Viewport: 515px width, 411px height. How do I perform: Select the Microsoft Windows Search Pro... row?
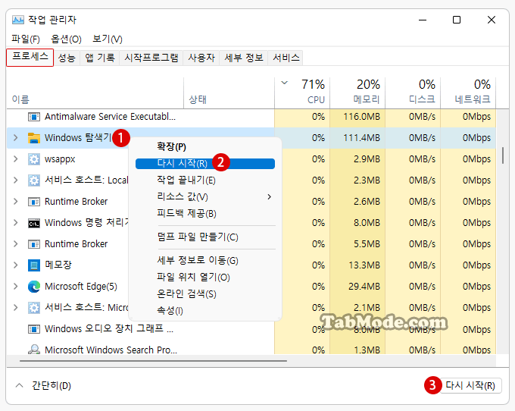(251, 349)
